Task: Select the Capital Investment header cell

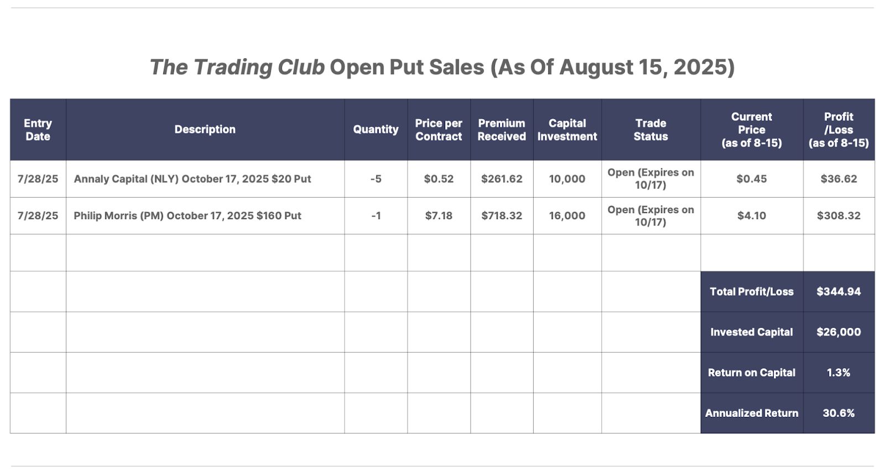Action: (568, 130)
